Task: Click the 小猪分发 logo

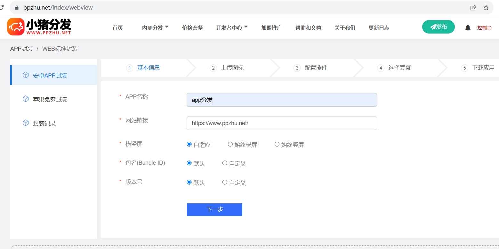Action: click(38, 27)
